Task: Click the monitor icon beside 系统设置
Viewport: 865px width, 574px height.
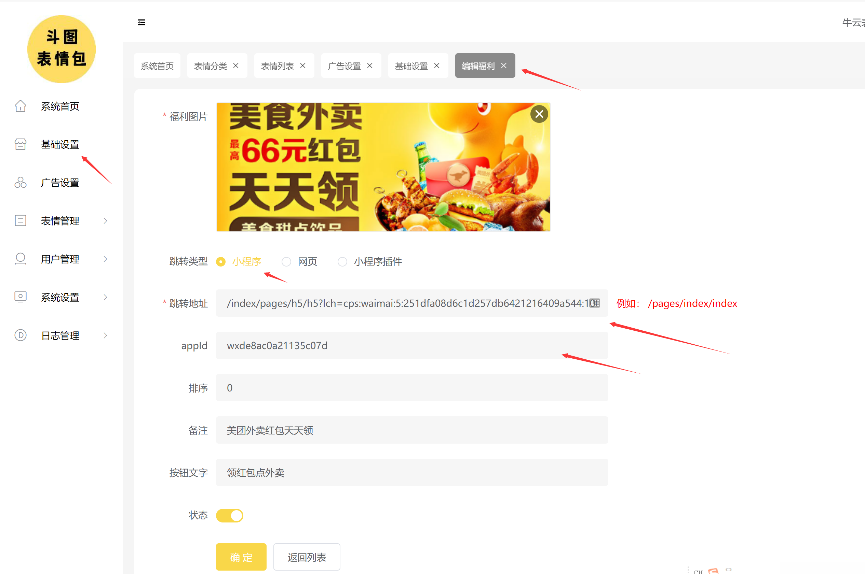Action: click(x=21, y=297)
